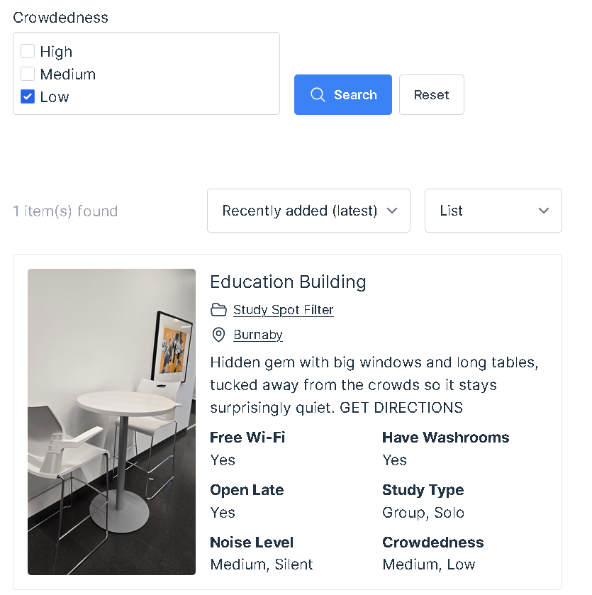The width and height of the screenshot is (592, 595).
Task: Click the folder icon beside Study Spot Filter
Action: pyautogui.click(x=218, y=310)
